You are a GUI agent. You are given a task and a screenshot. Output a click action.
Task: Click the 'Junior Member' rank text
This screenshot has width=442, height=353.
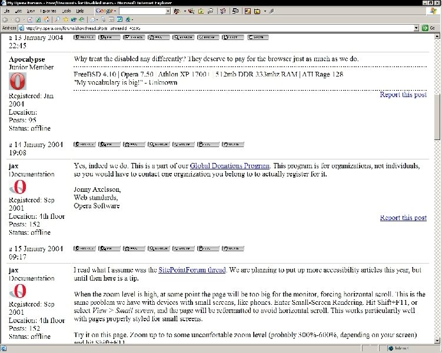tap(31, 67)
